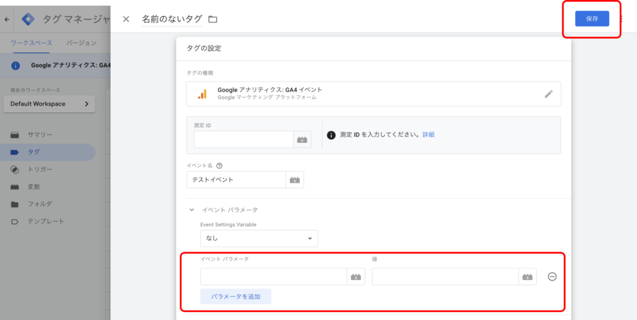Collapse the イベント パラメータ section
This screenshot has height=320, width=637.
[x=192, y=210]
